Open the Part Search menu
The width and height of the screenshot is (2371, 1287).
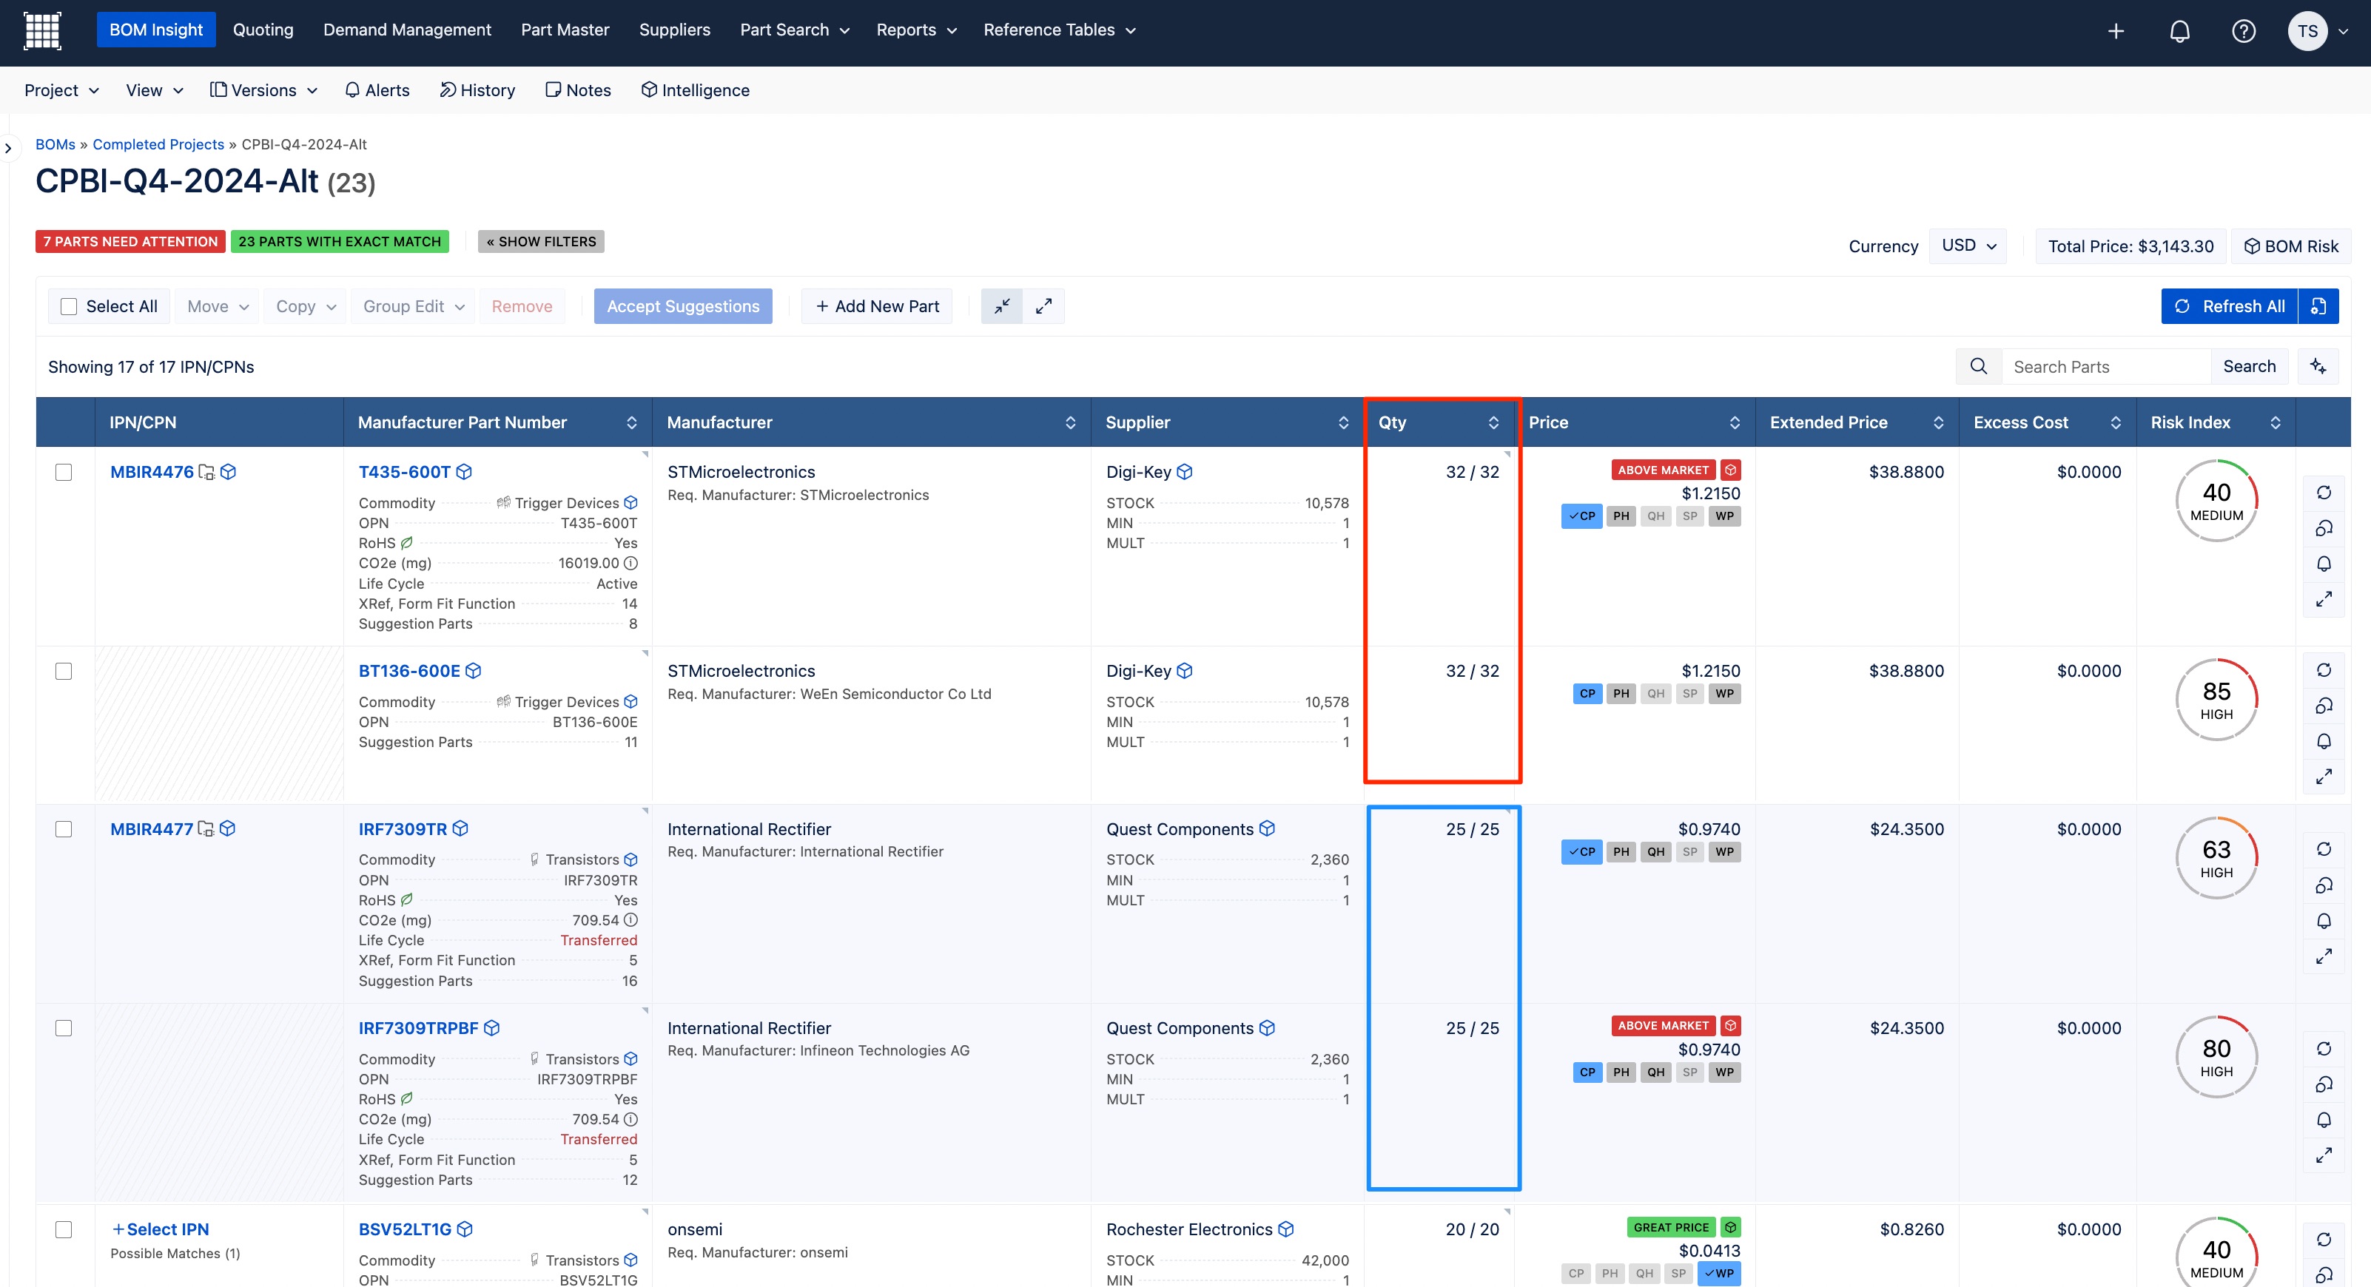tap(794, 30)
